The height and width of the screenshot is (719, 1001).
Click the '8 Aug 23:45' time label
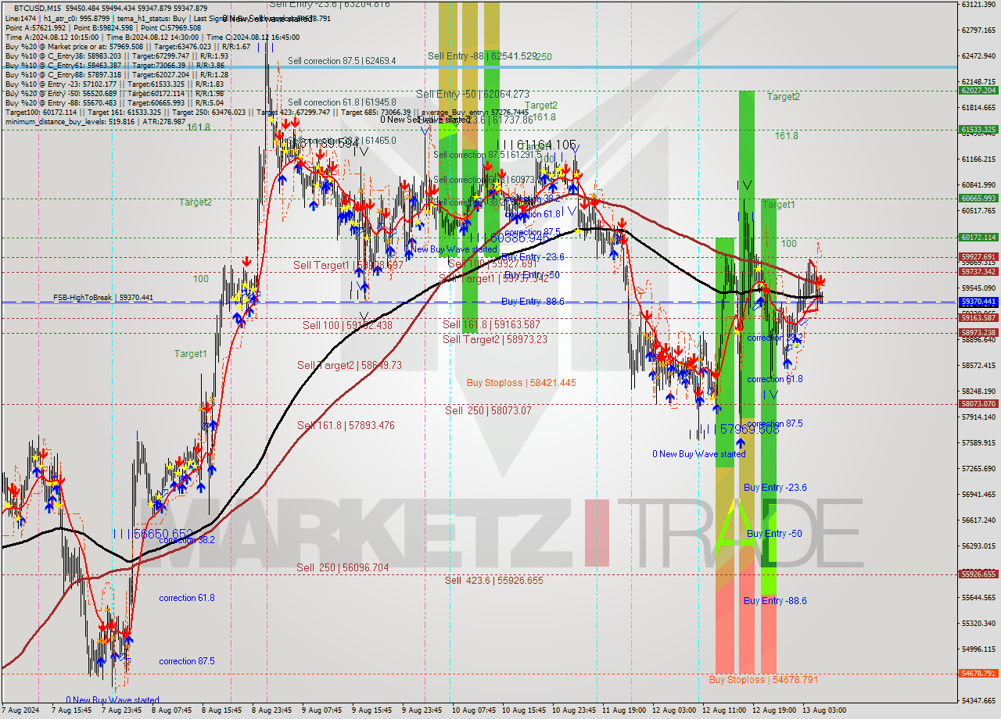click(x=271, y=711)
